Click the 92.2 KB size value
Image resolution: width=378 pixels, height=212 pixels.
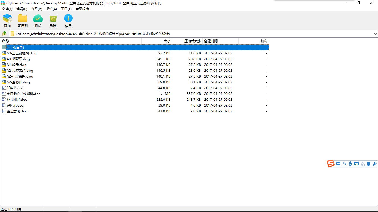[164, 53]
